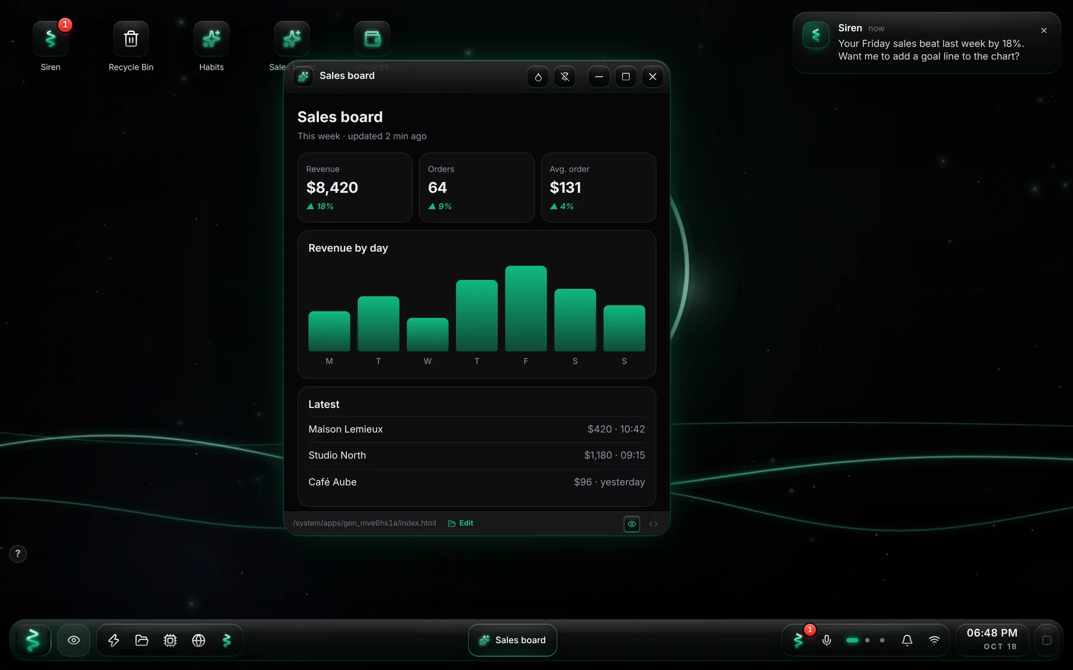
Task: Open the Invoices wallet desktop icon
Action: (373, 39)
